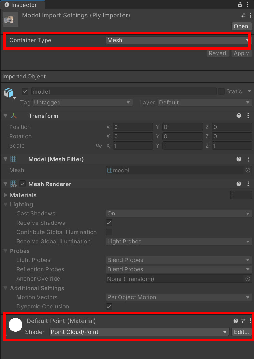Open the Reflection Probes dropdown
The width and height of the screenshot is (254, 359).
(179, 269)
